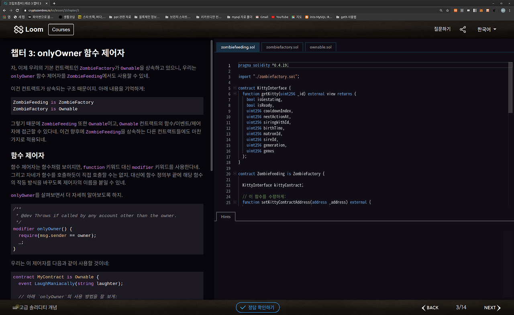514x315 pixels.
Task: Open the 'geth 사용법' bookmark folder
Action: (x=346, y=17)
